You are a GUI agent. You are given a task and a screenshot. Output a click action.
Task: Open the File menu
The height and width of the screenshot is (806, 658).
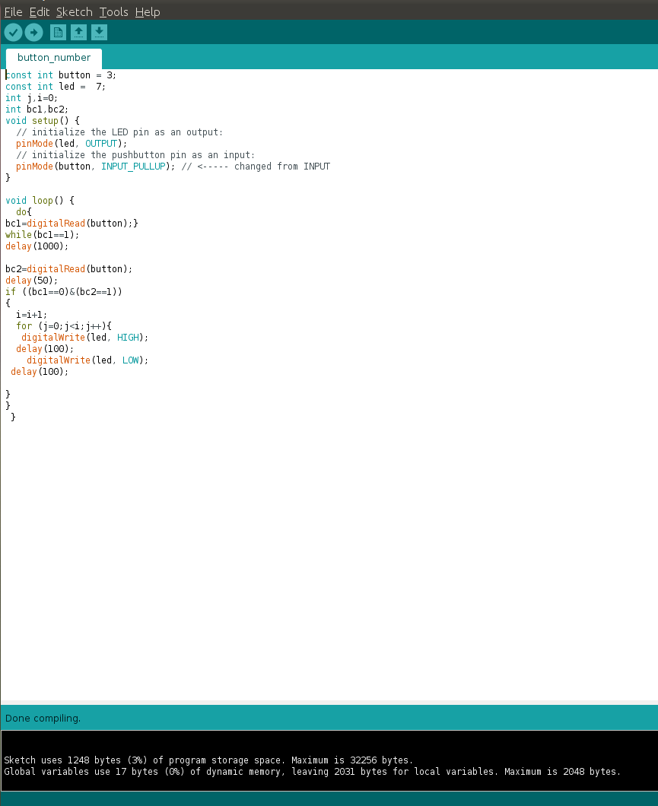coord(14,12)
